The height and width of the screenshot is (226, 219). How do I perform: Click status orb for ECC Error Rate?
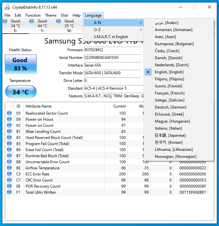(x=9, y=174)
